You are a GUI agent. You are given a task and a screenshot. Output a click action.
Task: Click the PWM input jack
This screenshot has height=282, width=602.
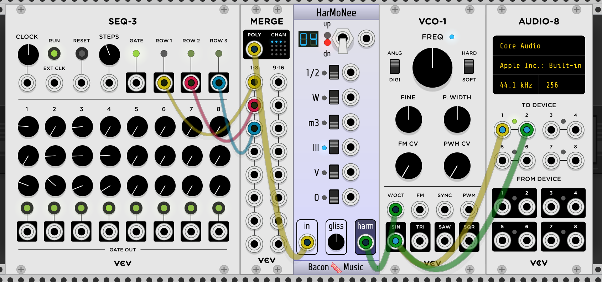[x=469, y=210]
